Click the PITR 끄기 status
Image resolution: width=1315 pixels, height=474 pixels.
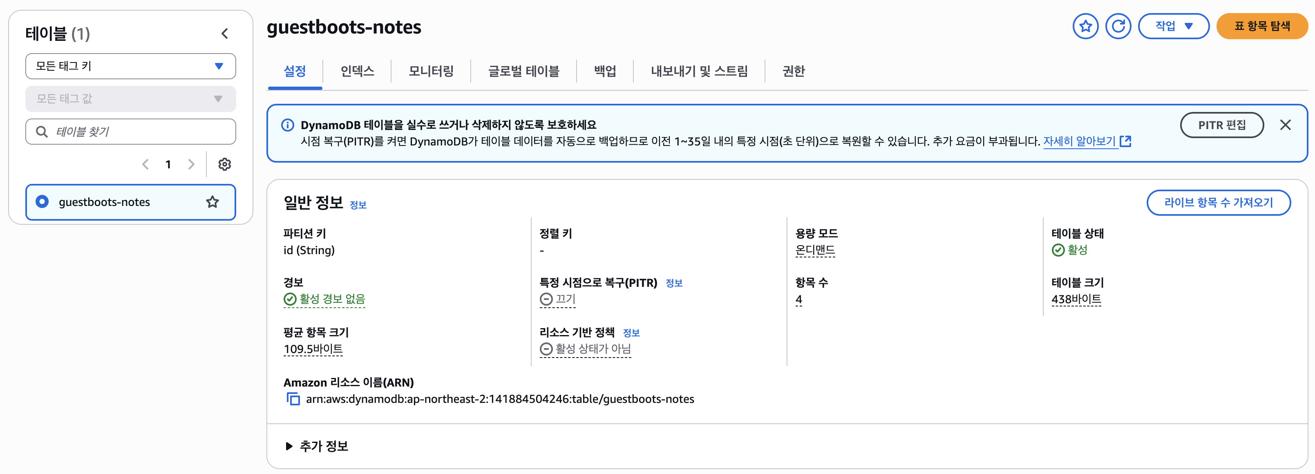[x=558, y=299]
